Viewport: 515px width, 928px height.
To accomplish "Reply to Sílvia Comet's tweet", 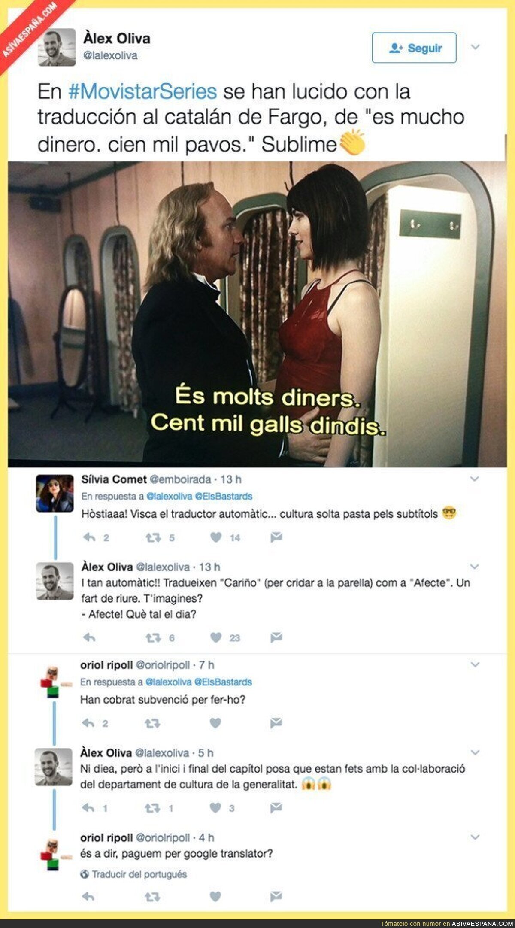I will tap(89, 537).
